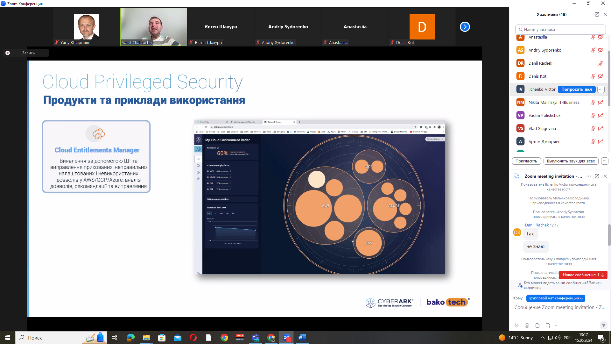
Task: Toggle Vadim Polishchuk's camera-off icon
Action: 601,115
